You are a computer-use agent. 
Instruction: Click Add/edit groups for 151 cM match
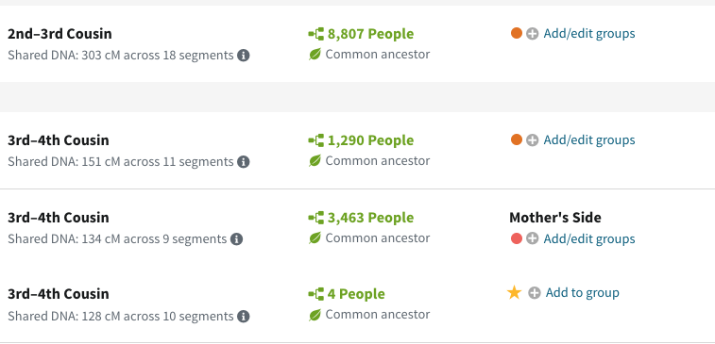pos(589,140)
